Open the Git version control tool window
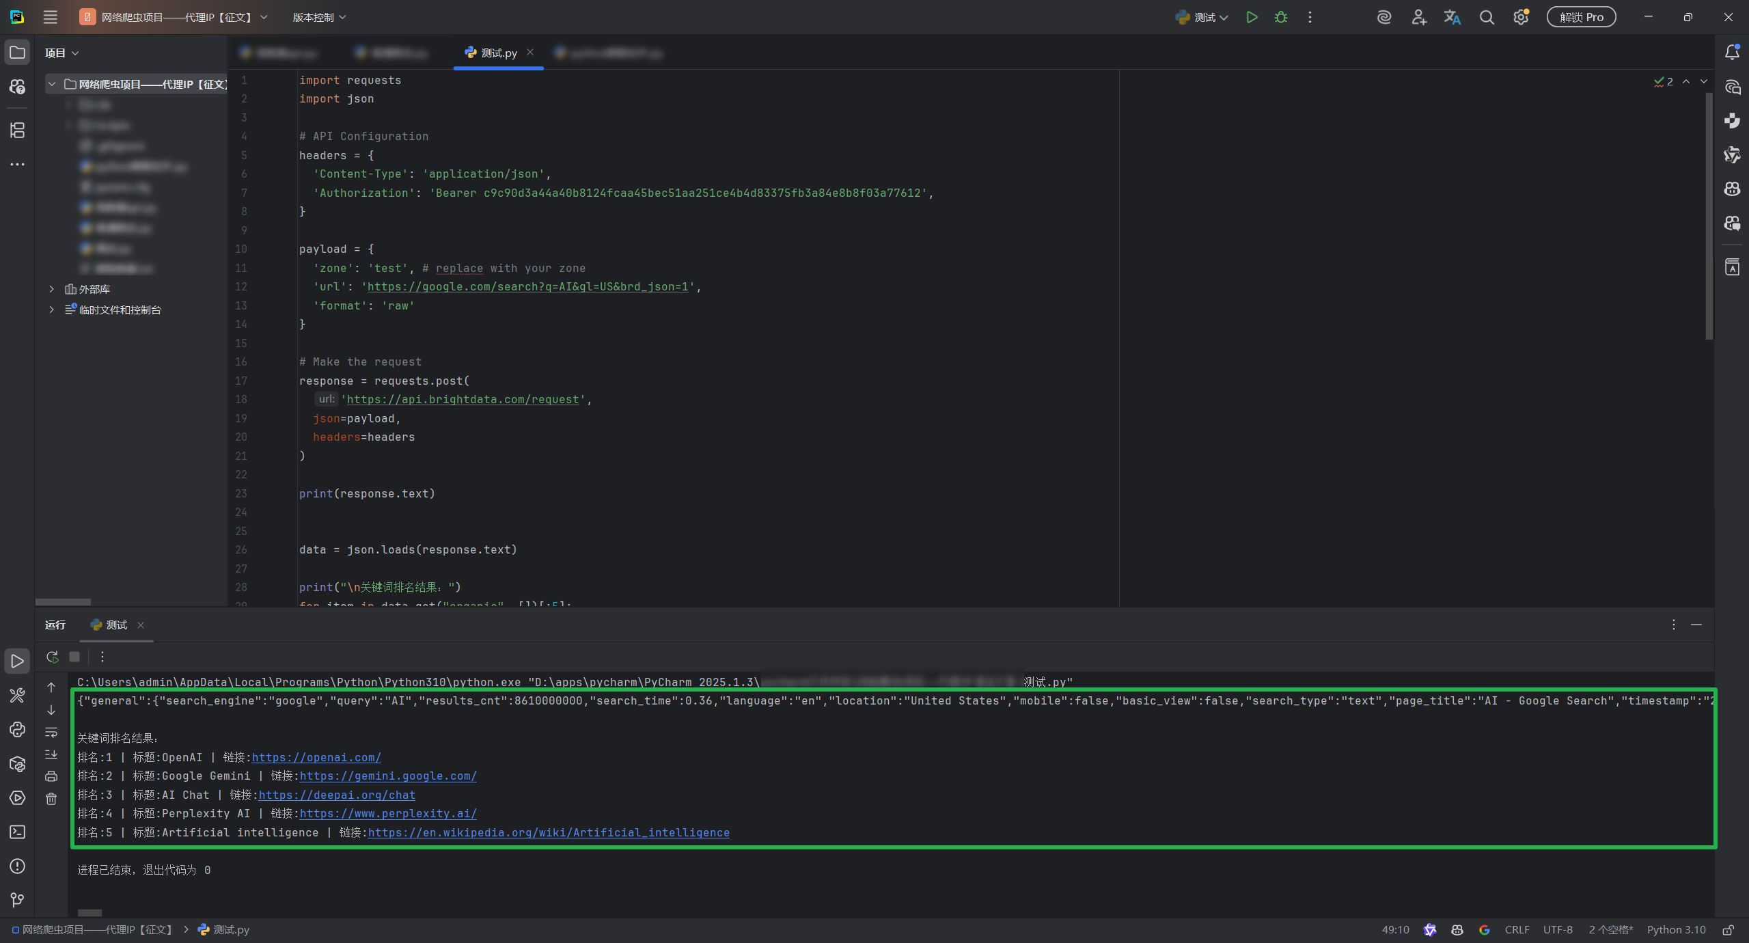 click(x=17, y=900)
